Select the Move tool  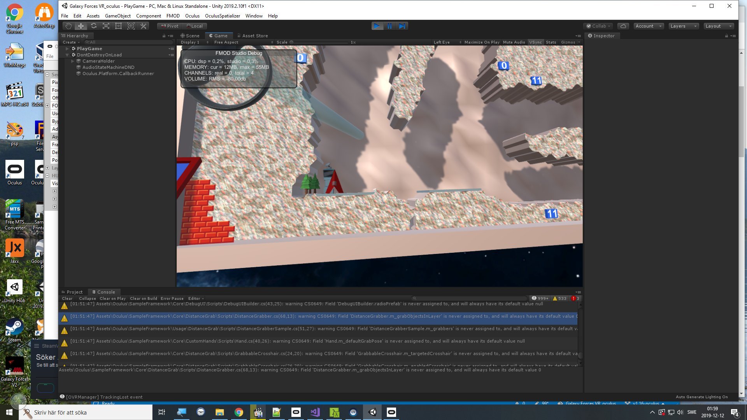pyautogui.click(x=81, y=26)
